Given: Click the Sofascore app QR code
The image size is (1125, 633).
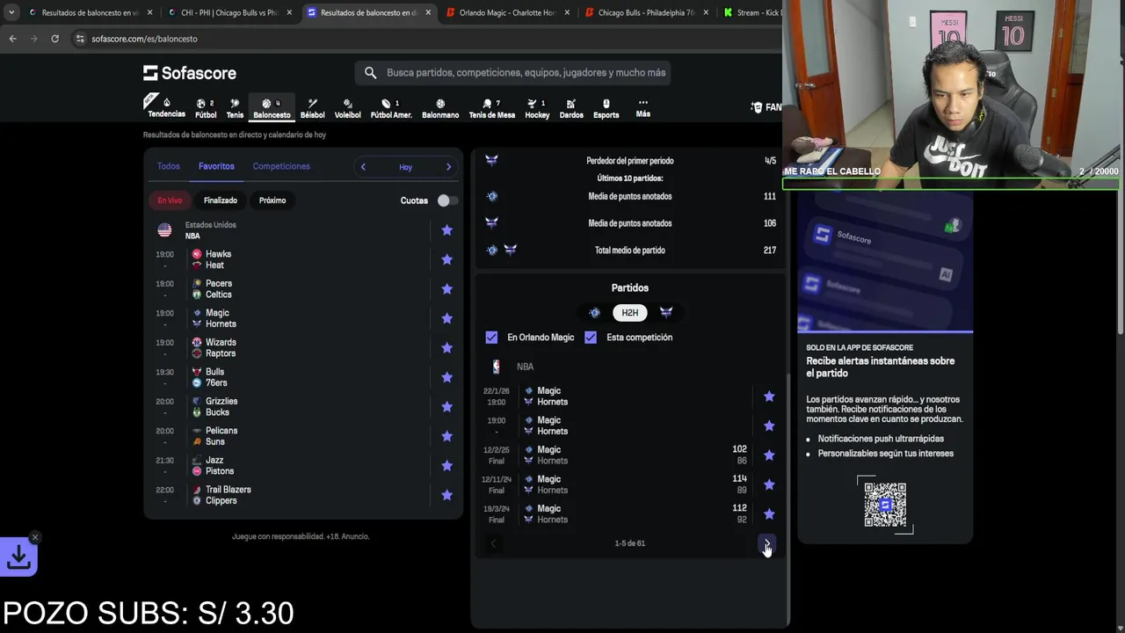Looking at the screenshot, I should [x=885, y=505].
